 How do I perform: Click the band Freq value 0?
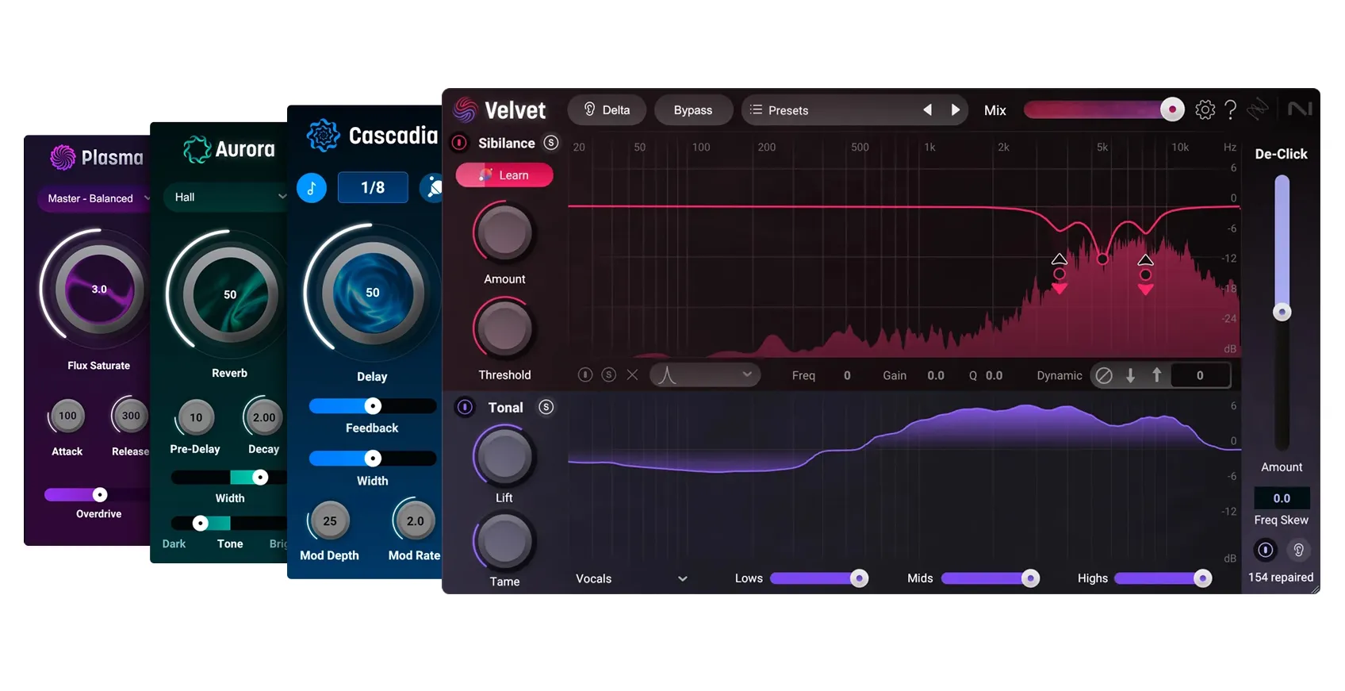click(x=847, y=375)
